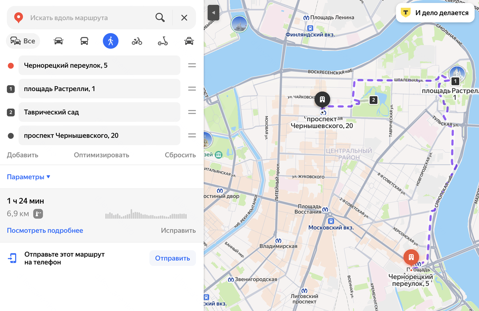Click the send-to-phone icon

12,258
